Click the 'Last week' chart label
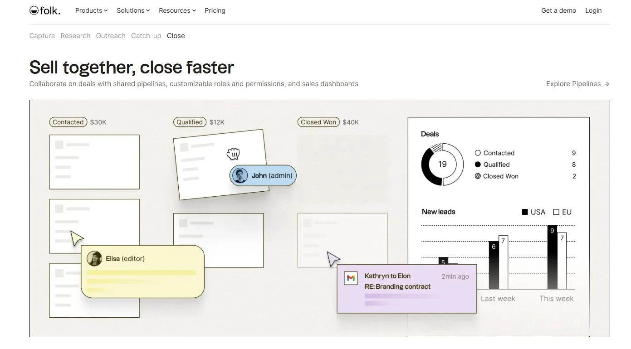Viewport: 631px width, 349px height. pyautogui.click(x=498, y=298)
